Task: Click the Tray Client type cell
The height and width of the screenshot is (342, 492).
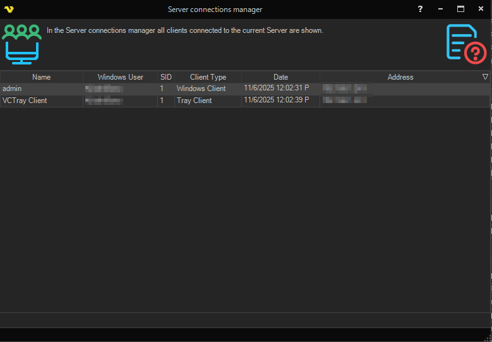Action: (x=194, y=101)
